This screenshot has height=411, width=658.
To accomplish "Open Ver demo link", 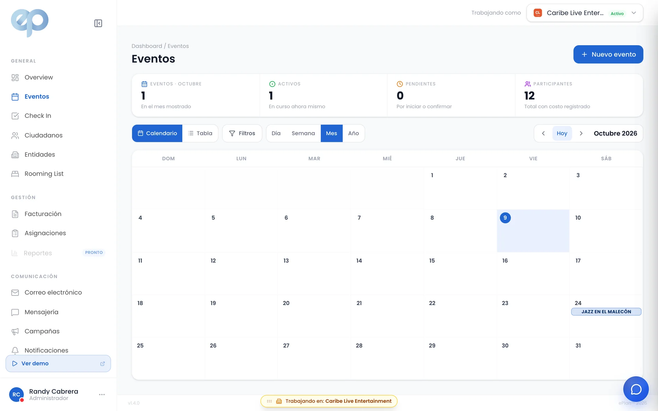I will tap(58, 363).
